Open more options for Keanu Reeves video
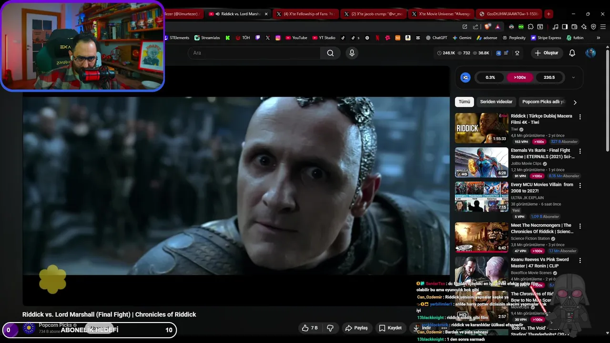This screenshot has height=343, width=610. [x=580, y=261]
